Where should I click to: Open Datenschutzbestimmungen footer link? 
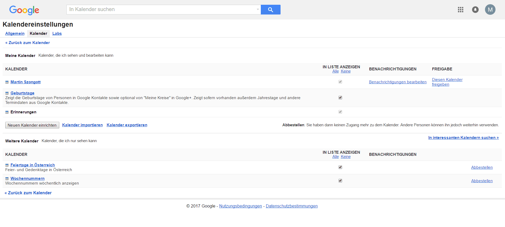point(292,206)
